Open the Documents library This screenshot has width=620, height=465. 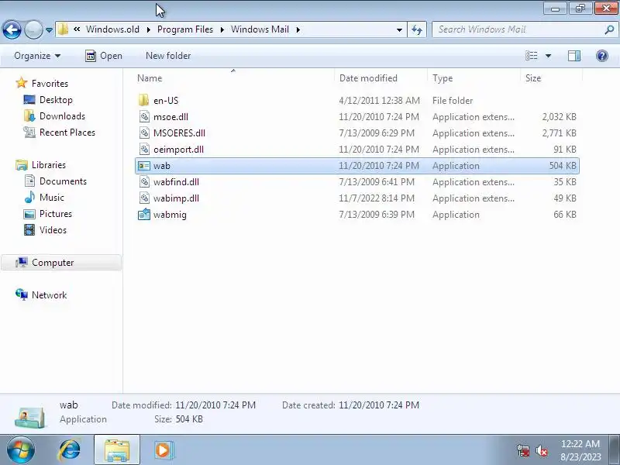point(63,181)
